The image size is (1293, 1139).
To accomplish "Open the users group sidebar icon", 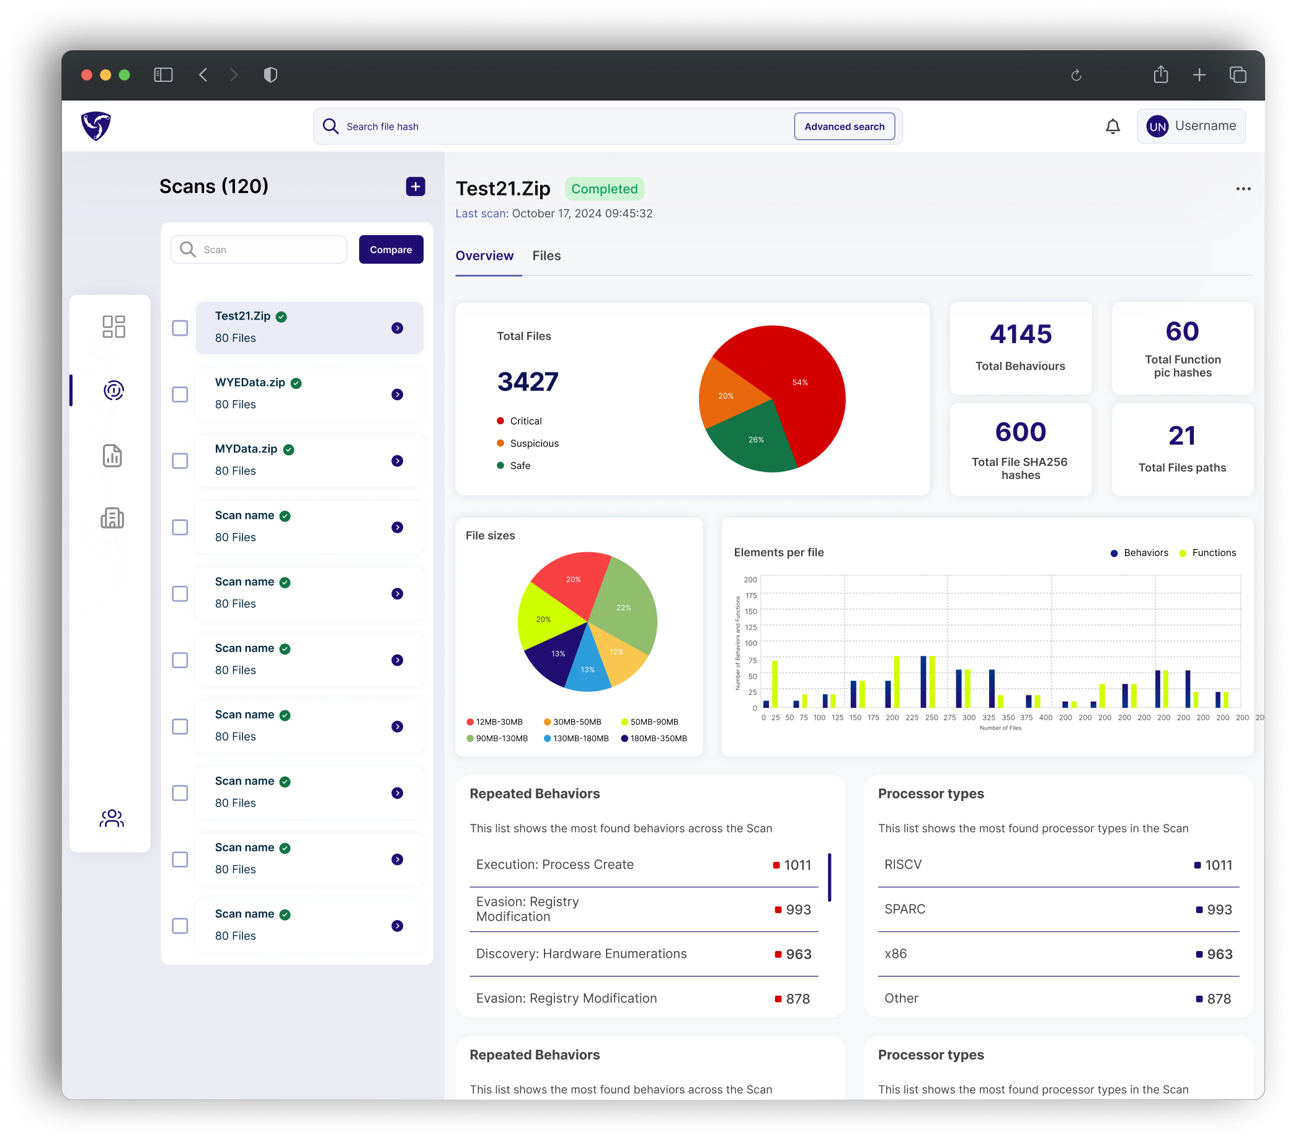I will 112,818.
